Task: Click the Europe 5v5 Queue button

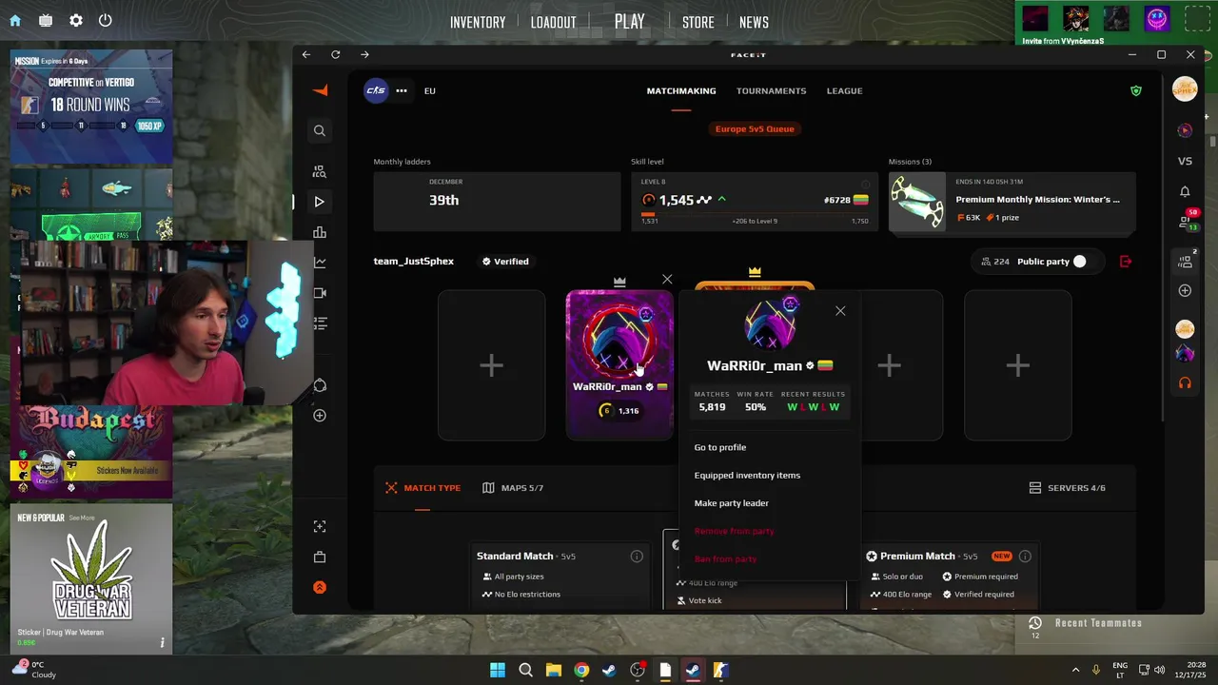Action: click(755, 129)
